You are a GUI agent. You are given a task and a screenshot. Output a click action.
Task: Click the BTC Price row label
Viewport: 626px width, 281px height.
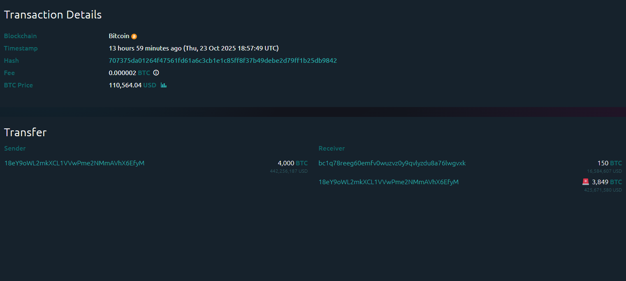[x=18, y=85]
